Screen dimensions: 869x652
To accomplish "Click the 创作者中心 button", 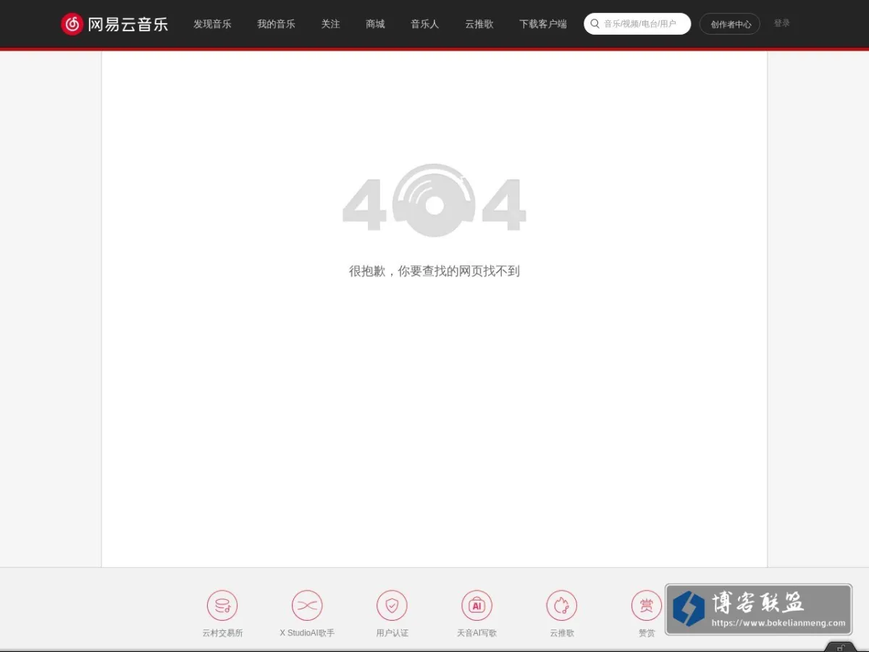I will (730, 24).
